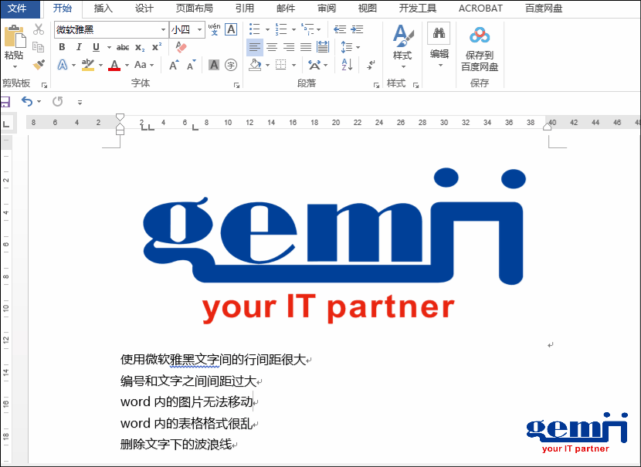Click the Undo arrow in quick access toolbar
641x467 pixels.
[x=27, y=101]
